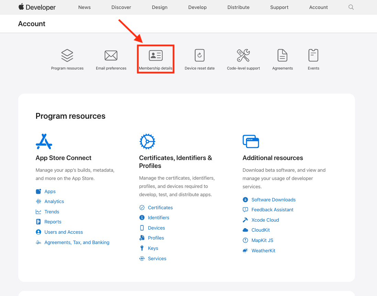Click the Apple Developer logo
Screen dimensions: 377x296
tap(37, 7)
